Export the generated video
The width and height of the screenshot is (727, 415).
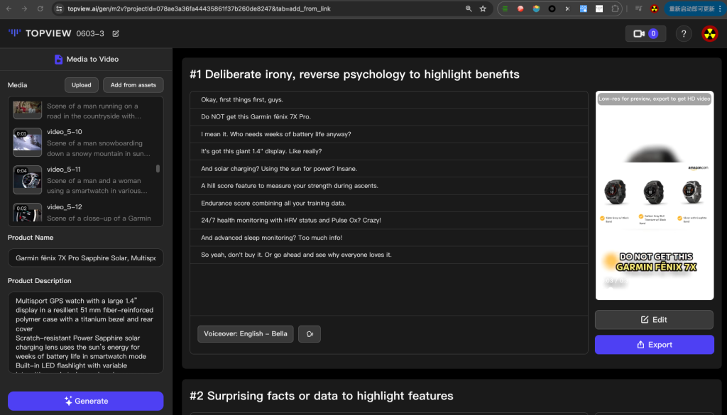[x=654, y=345]
